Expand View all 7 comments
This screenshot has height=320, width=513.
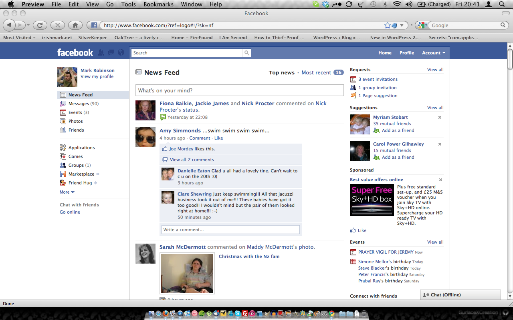pos(192,160)
